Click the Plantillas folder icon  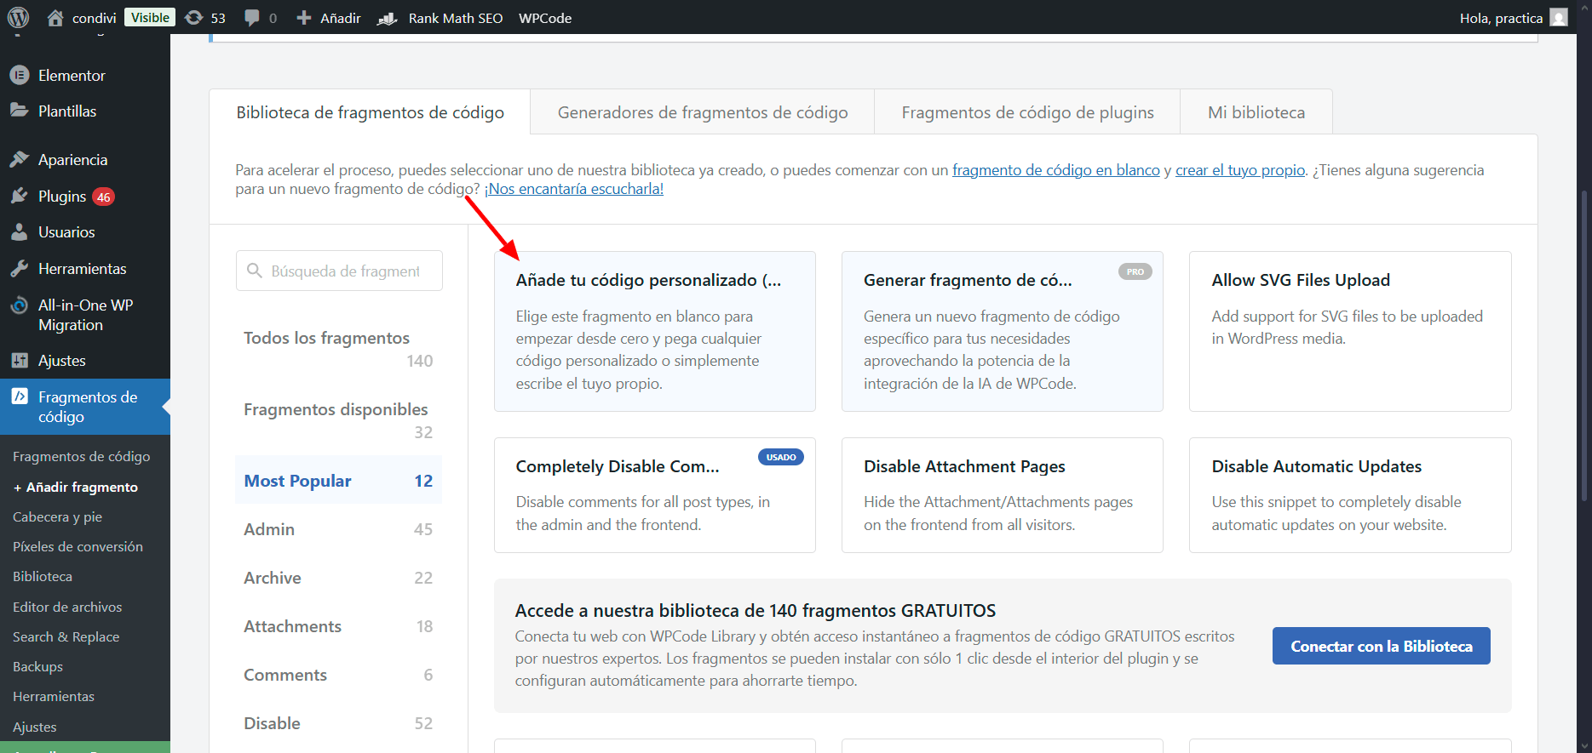(x=20, y=111)
